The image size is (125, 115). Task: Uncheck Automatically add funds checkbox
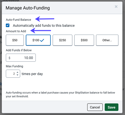click(x=8, y=25)
